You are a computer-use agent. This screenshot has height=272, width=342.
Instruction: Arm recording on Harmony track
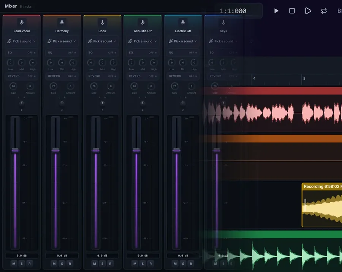point(70,264)
